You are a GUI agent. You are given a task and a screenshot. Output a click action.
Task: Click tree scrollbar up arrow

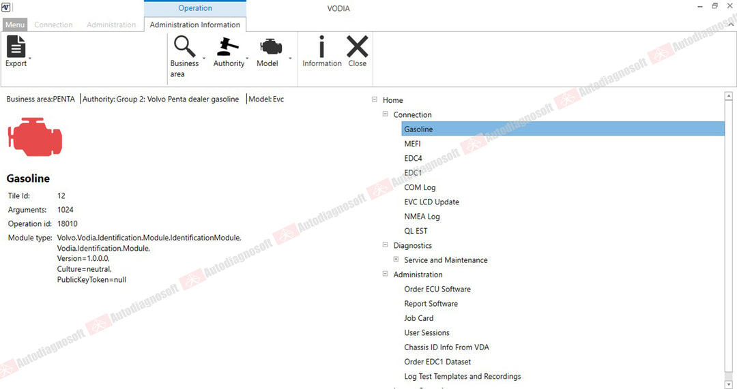coord(729,96)
